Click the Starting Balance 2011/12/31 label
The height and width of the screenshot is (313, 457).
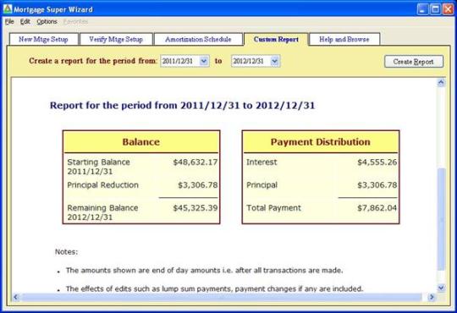[98, 167]
